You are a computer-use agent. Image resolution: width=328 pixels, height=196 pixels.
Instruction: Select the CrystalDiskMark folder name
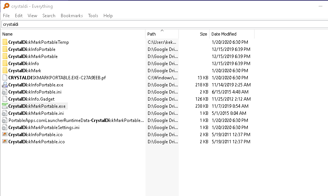[25, 71]
